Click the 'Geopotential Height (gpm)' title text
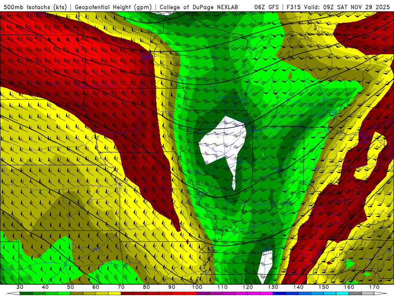The height and width of the screenshot is (296, 394). tap(113, 7)
